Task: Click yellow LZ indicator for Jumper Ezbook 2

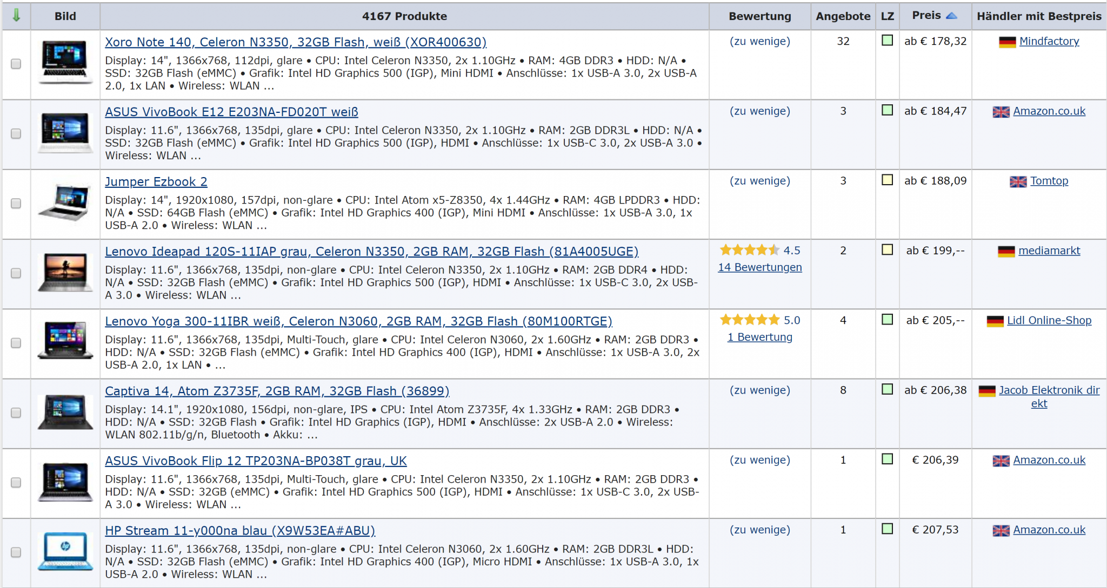Action: (887, 180)
